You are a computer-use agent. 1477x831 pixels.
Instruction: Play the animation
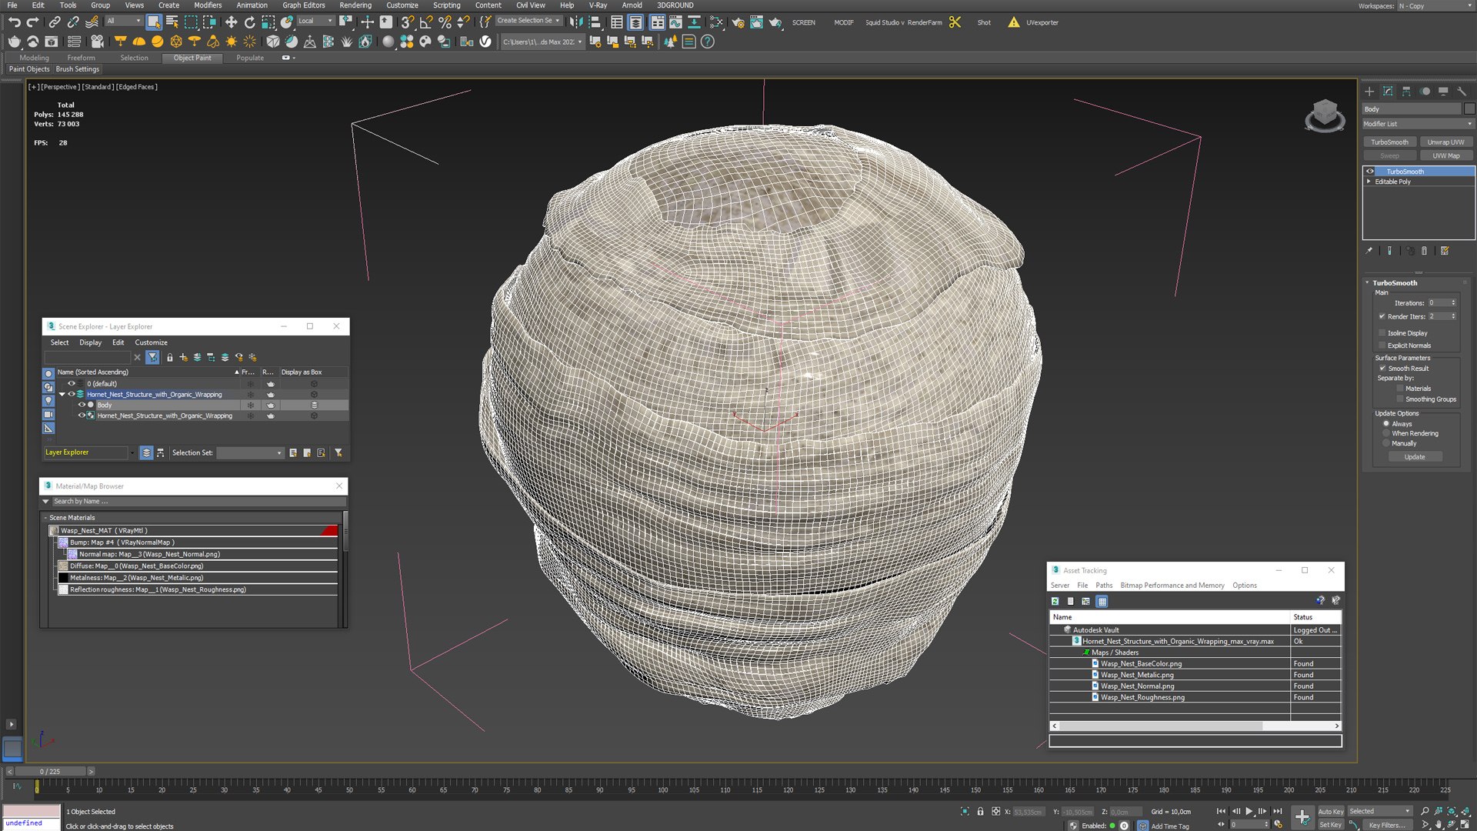click(x=1249, y=811)
